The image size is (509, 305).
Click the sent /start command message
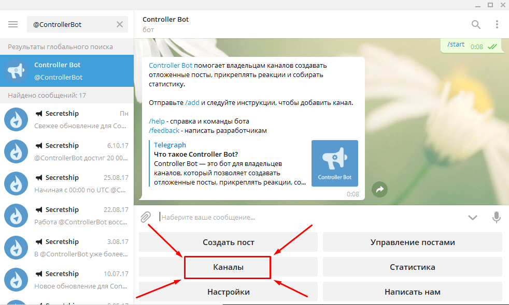pyautogui.click(x=471, y=45)
